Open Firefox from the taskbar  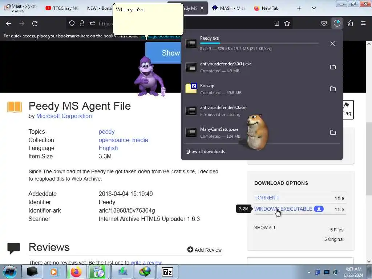coord(76,272)
